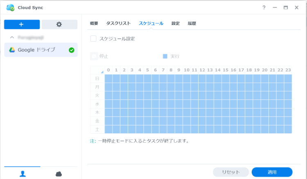Select the 土 row header

point(97,129)
